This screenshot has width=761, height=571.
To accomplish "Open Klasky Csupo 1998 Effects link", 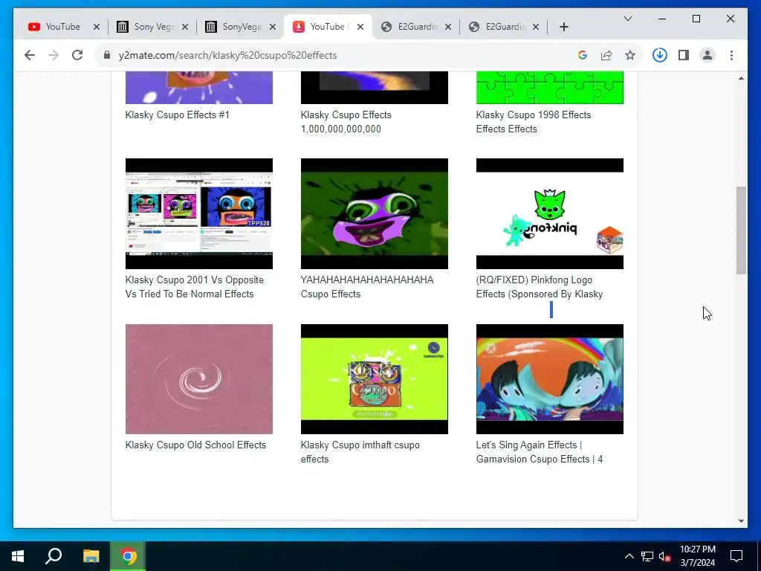I will point(534,122).
